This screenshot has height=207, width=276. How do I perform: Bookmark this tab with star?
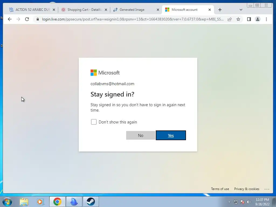pos(238,19)
